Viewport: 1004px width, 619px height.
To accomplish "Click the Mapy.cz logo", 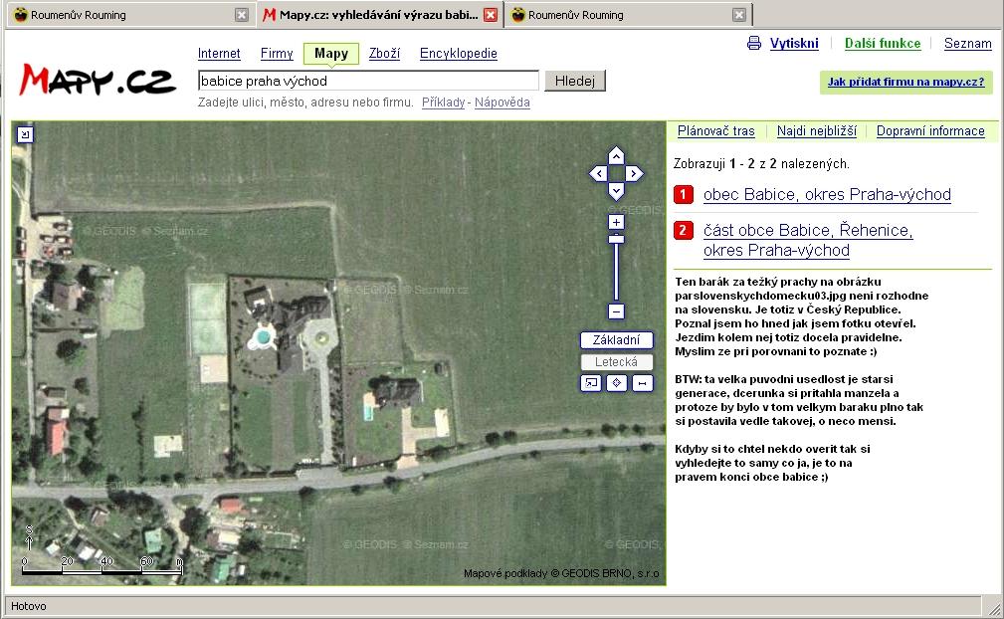I will (x=98, y=80).
